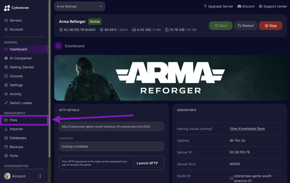
Task: Go to the Dashboard sidebar item
Action: (24, 49)
